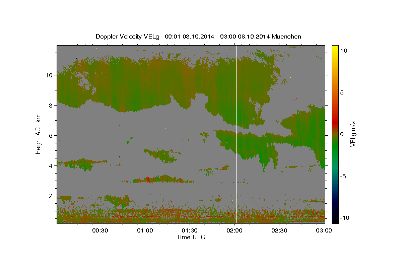Click the 'Muenchen' location label in the title
The height and width of the screenshot is (268, 402).
click(x=286, y=37)
